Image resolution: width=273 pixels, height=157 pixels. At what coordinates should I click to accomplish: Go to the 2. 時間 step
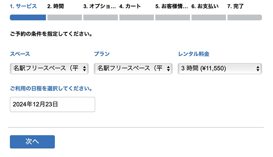point(56,6)
